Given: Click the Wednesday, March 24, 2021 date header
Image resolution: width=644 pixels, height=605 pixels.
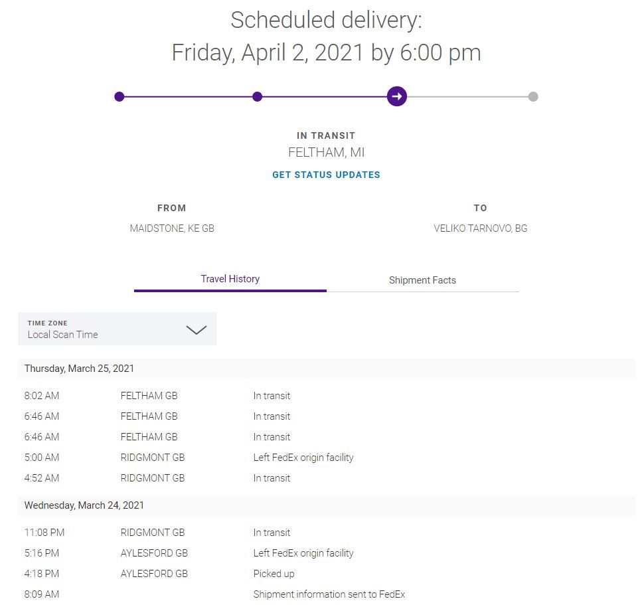Looking at the screenshot, I should pyautogui.click(x=84, y=505).
